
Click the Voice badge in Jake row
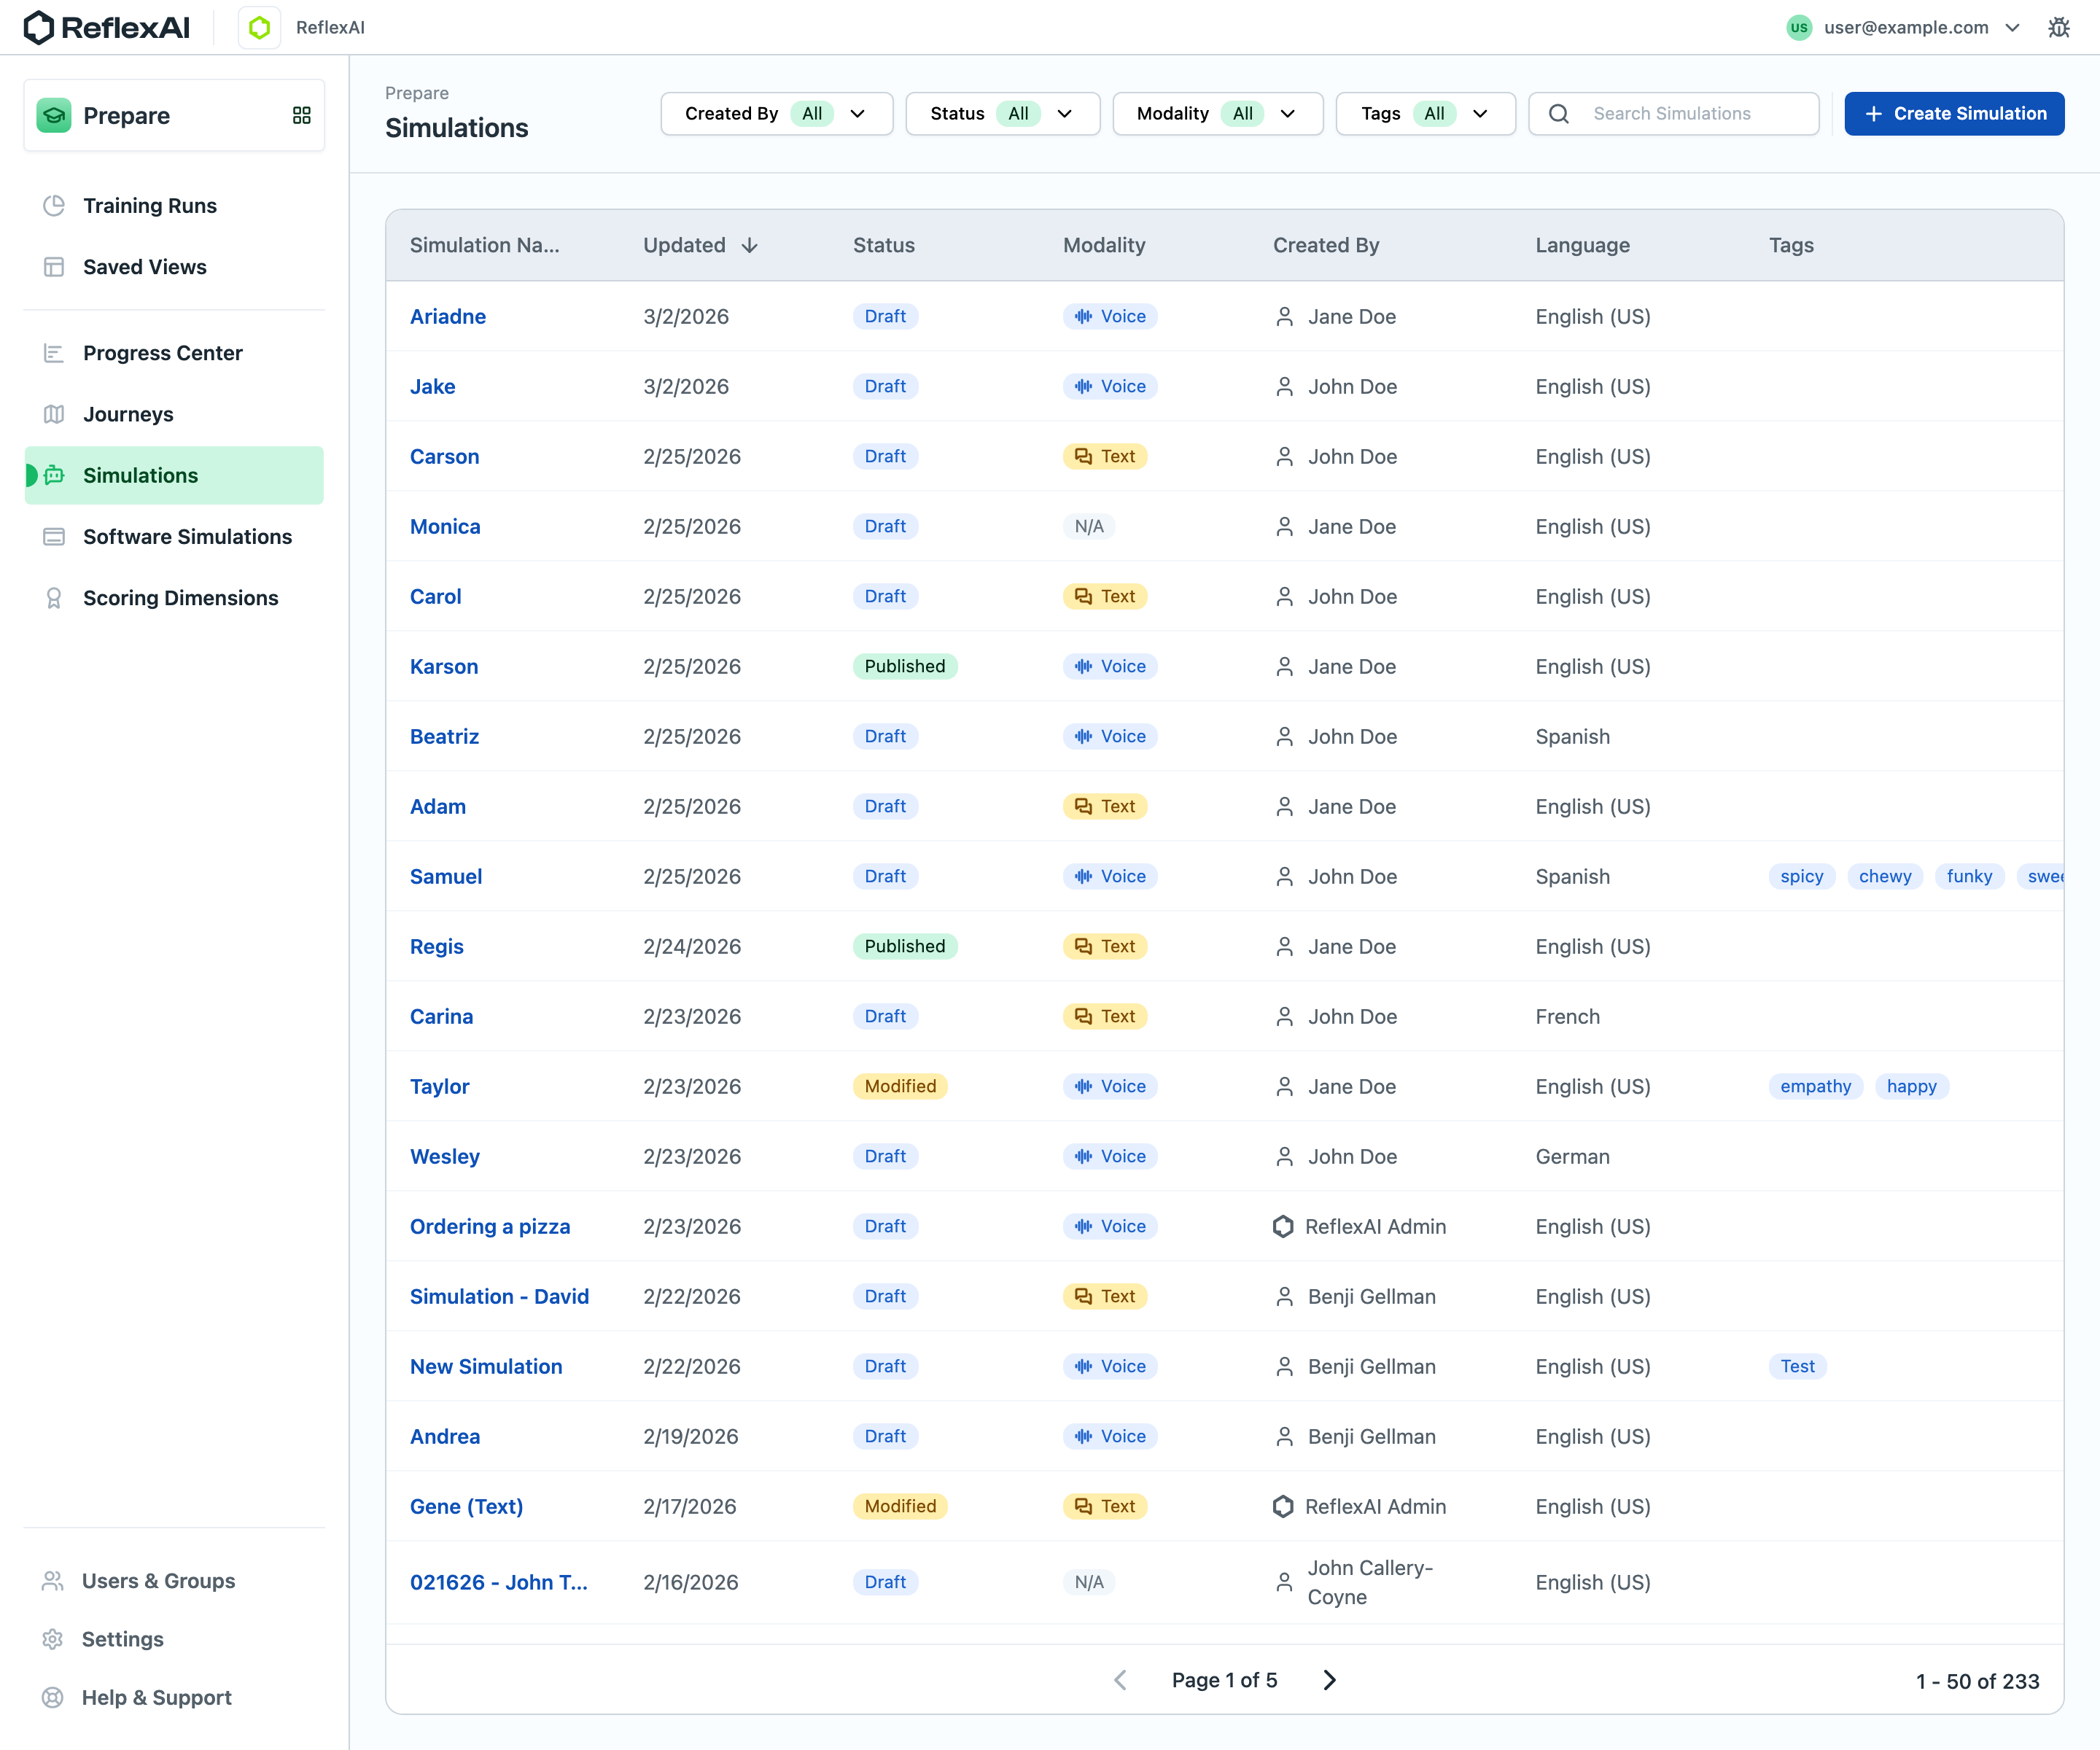tap(1110, 387)
